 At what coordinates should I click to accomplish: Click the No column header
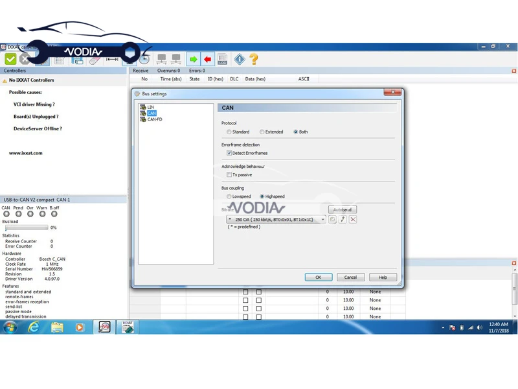click(144, 79)
